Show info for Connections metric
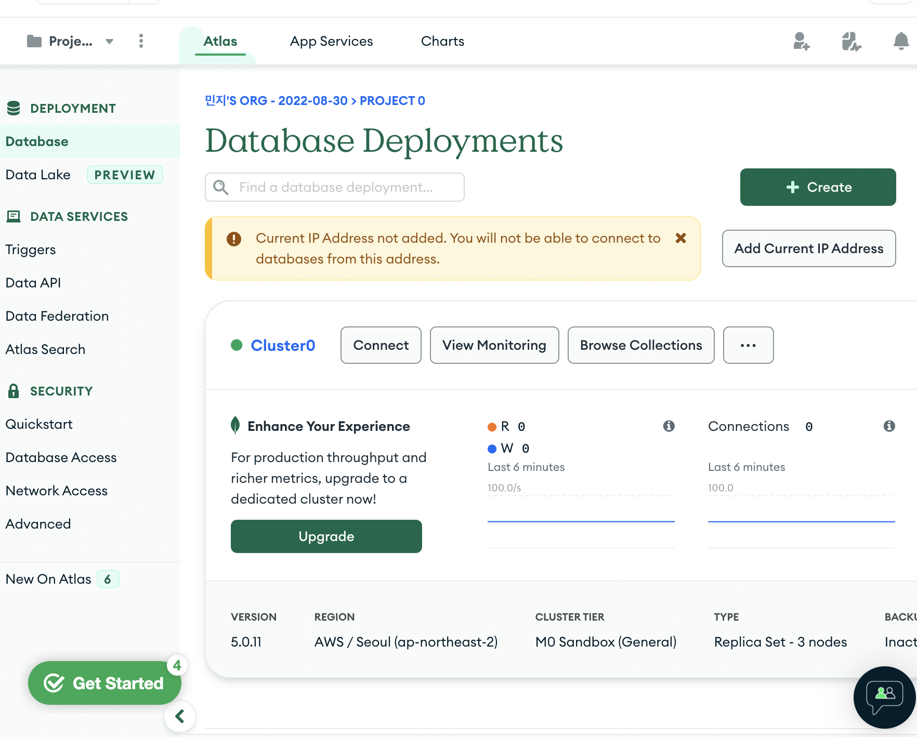 click(x=889, y=426)
